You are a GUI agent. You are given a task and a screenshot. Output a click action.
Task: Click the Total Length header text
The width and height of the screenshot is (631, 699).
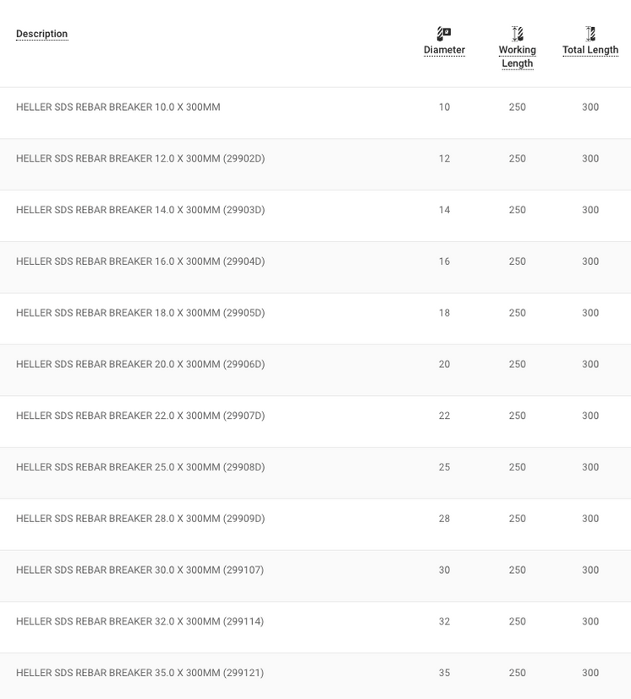click(x=590, y=50)
